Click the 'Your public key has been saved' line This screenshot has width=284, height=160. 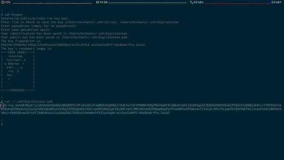coord(65,37)
